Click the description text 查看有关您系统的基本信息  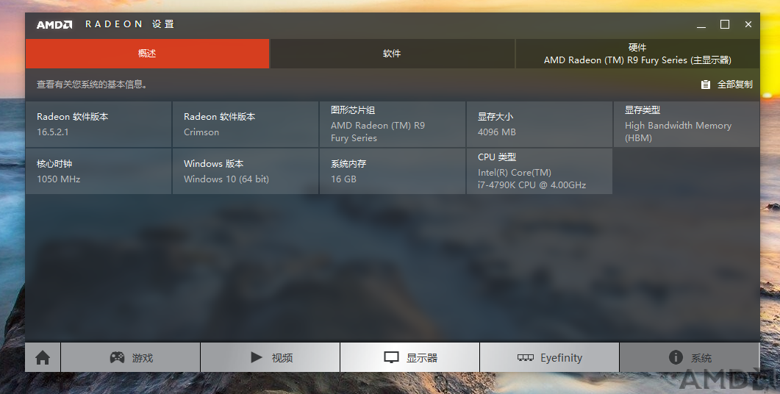[x=92, y=85]
